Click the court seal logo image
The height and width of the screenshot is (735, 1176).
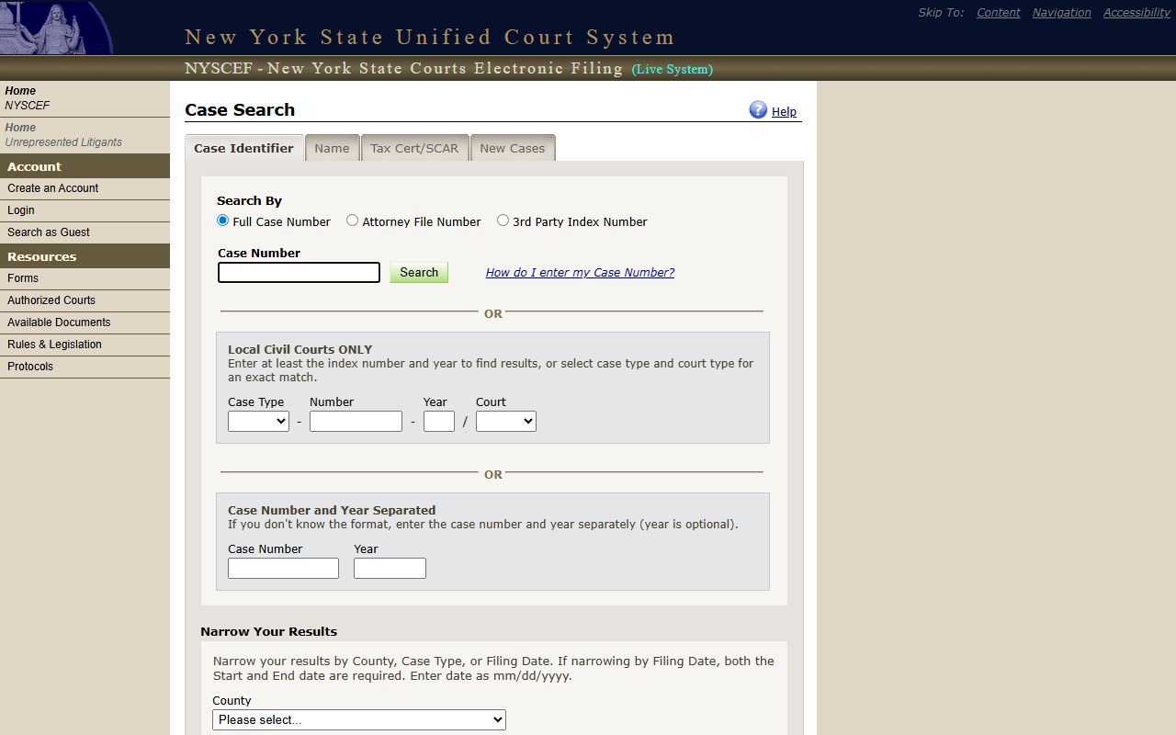(57, 28)
